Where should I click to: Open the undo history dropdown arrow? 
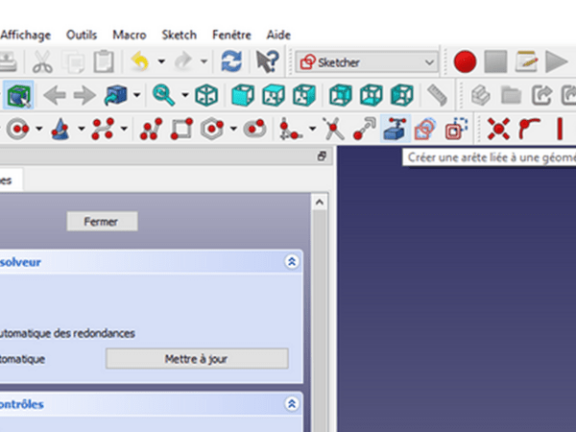tap(160, 62)
